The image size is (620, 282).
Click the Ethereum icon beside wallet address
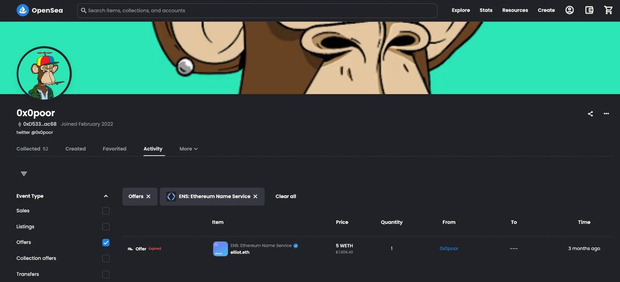[19, 124]
